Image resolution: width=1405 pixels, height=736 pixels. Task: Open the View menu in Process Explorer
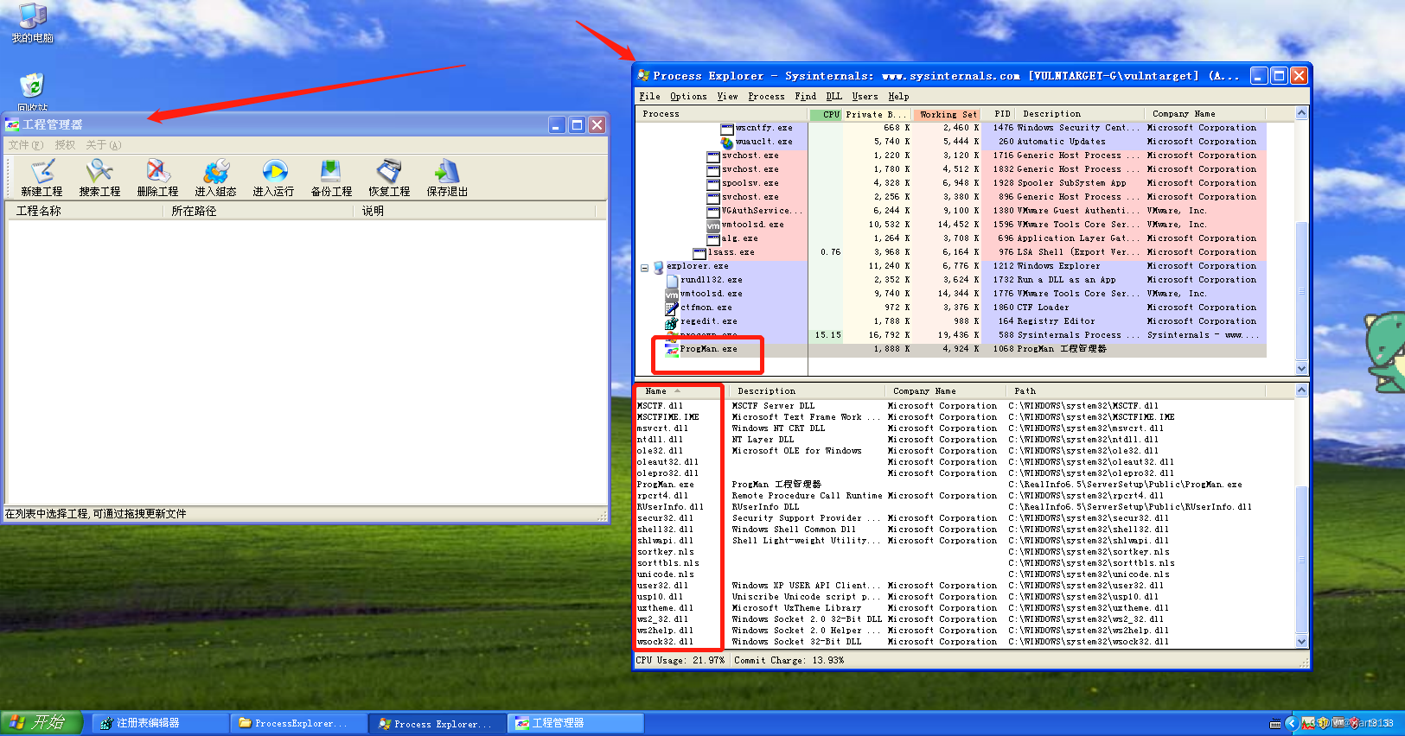(728, 97)
